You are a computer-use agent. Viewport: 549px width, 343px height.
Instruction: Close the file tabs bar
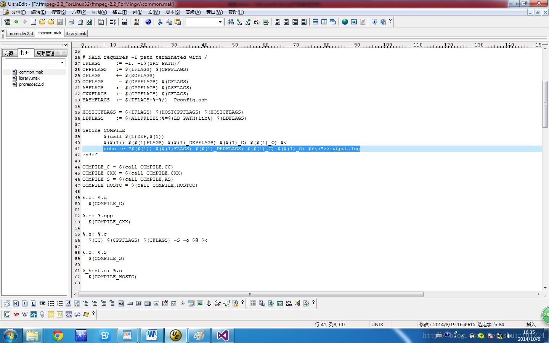click(3, 31)
